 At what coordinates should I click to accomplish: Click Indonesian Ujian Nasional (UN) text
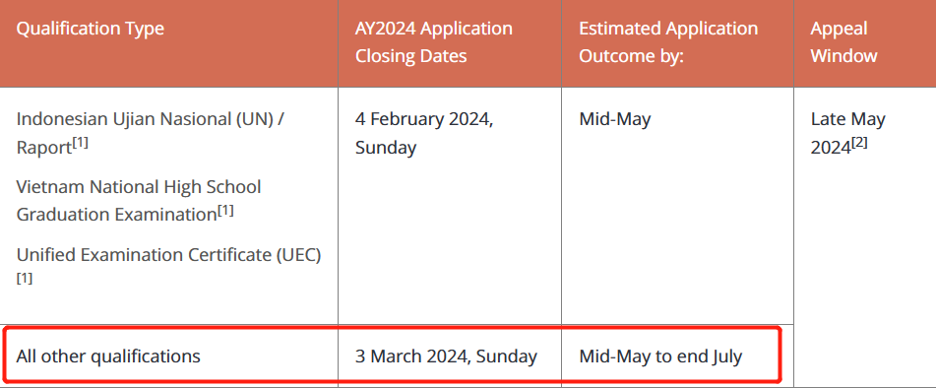pyautogui.click(x=150, y=119)
